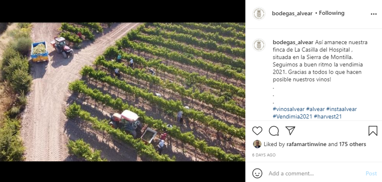The height and width of the screenshot is (182, 382).
Task: Open the #Vendimia2021 hashtag
Action: [292, 116]
